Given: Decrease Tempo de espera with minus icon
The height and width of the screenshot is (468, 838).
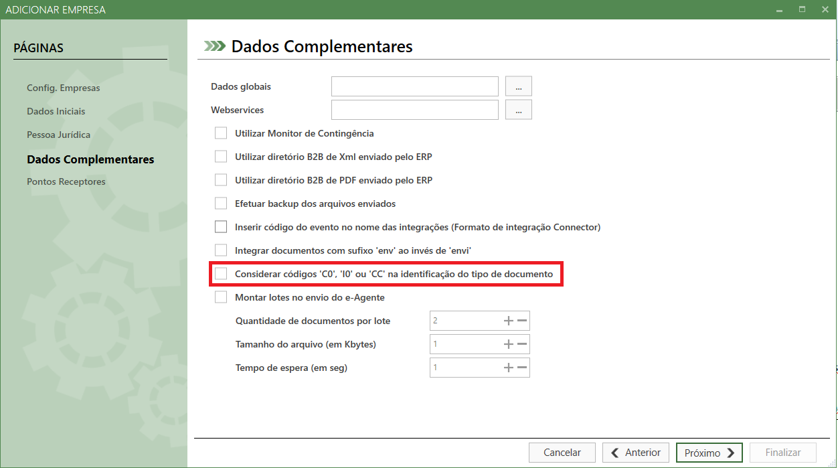Looking at the screenshot, I should coord(523,368).
